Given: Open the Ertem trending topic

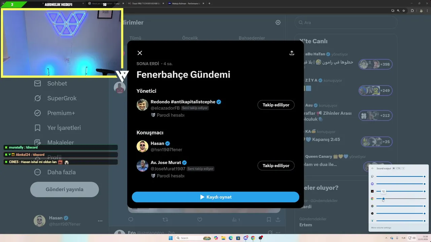Looking at the screenshot, I should point(306,225).
